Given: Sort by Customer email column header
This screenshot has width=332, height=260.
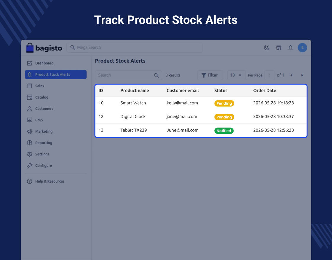Looking at the screenshot, I should [183, 90].
